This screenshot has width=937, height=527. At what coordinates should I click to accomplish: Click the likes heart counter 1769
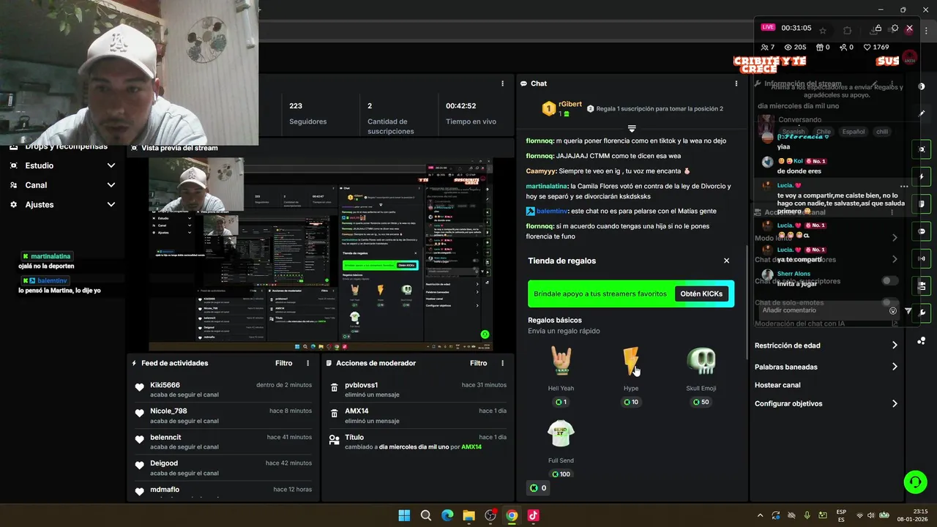coord(876,47)
